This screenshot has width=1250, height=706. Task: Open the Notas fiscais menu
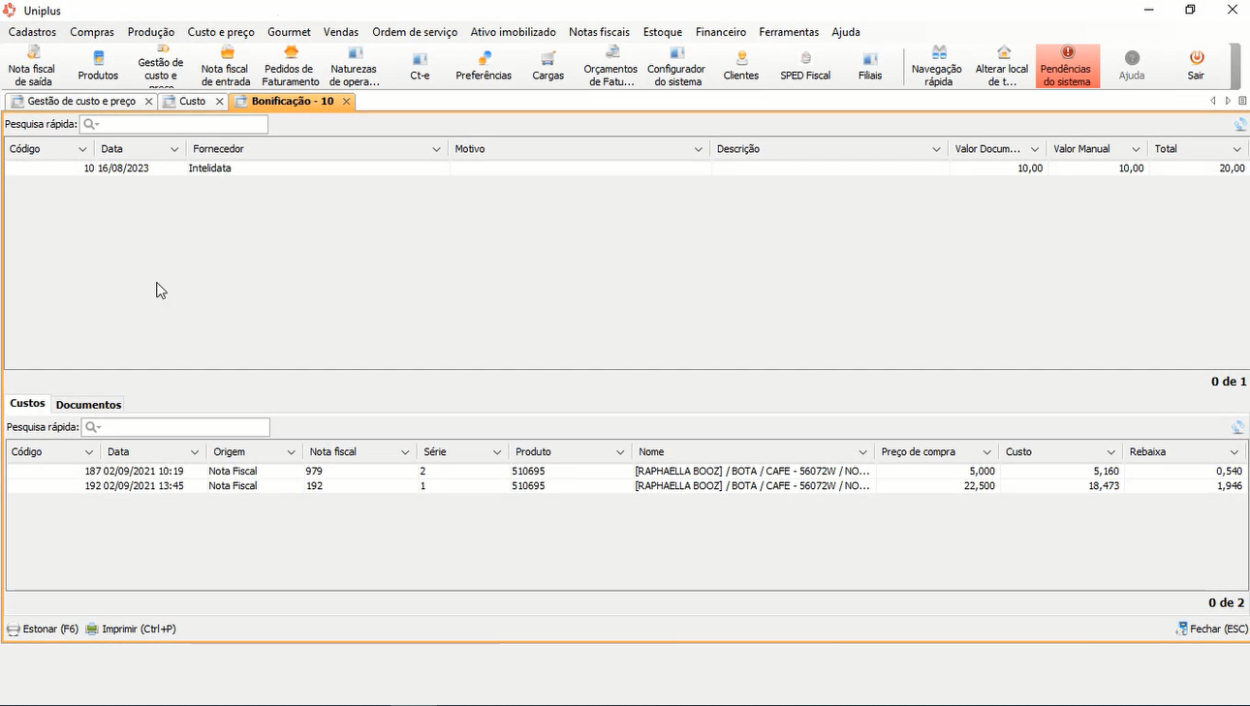click(x=599, y=32)
